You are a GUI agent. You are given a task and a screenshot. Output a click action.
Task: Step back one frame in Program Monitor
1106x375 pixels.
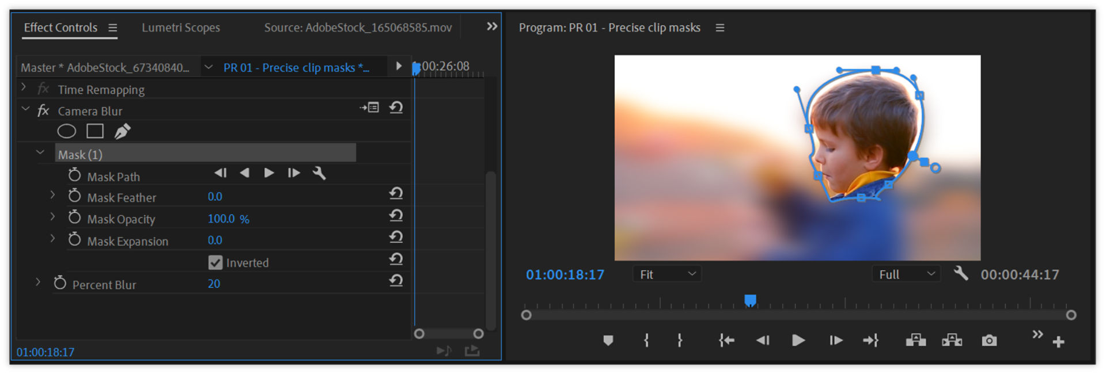[x=763, y=340]
